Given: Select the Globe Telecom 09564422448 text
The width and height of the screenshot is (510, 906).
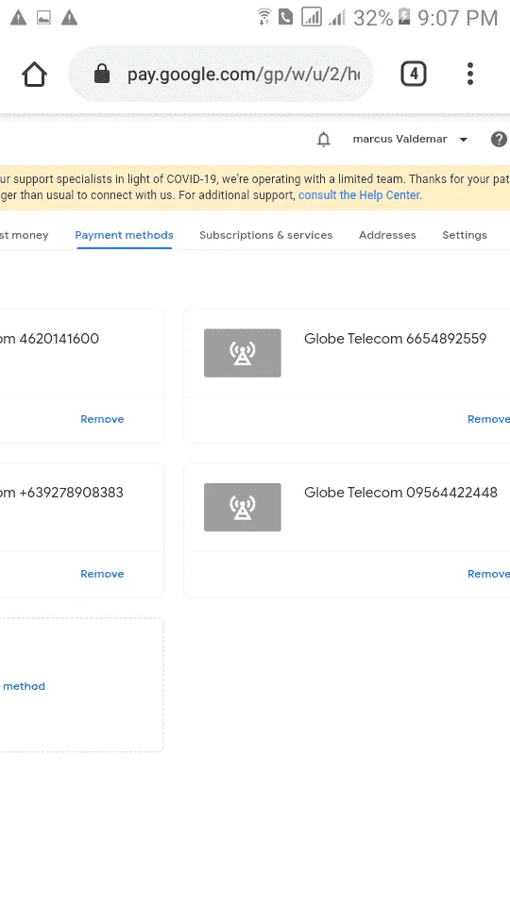Looking at the screenshot, I should coord(400,493).
